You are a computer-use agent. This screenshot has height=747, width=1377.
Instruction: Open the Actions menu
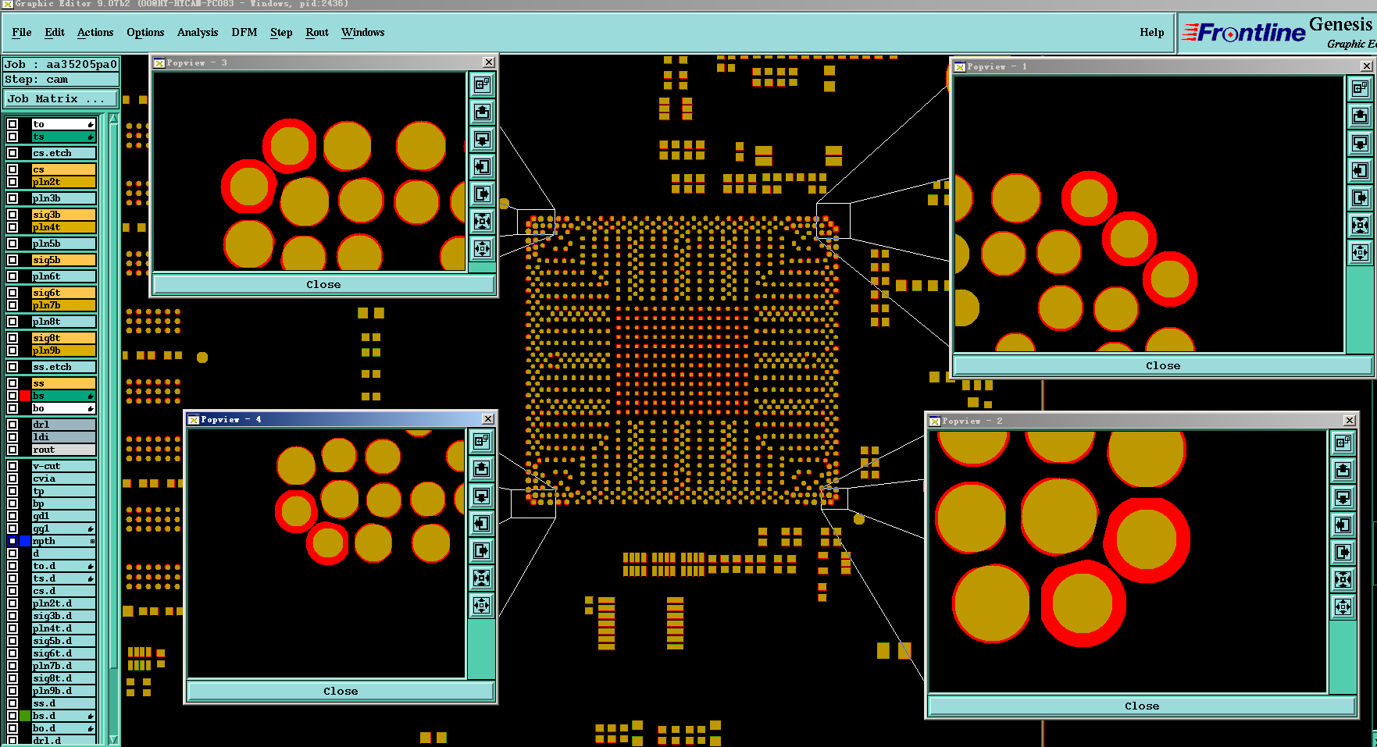[x=95, y=32]
